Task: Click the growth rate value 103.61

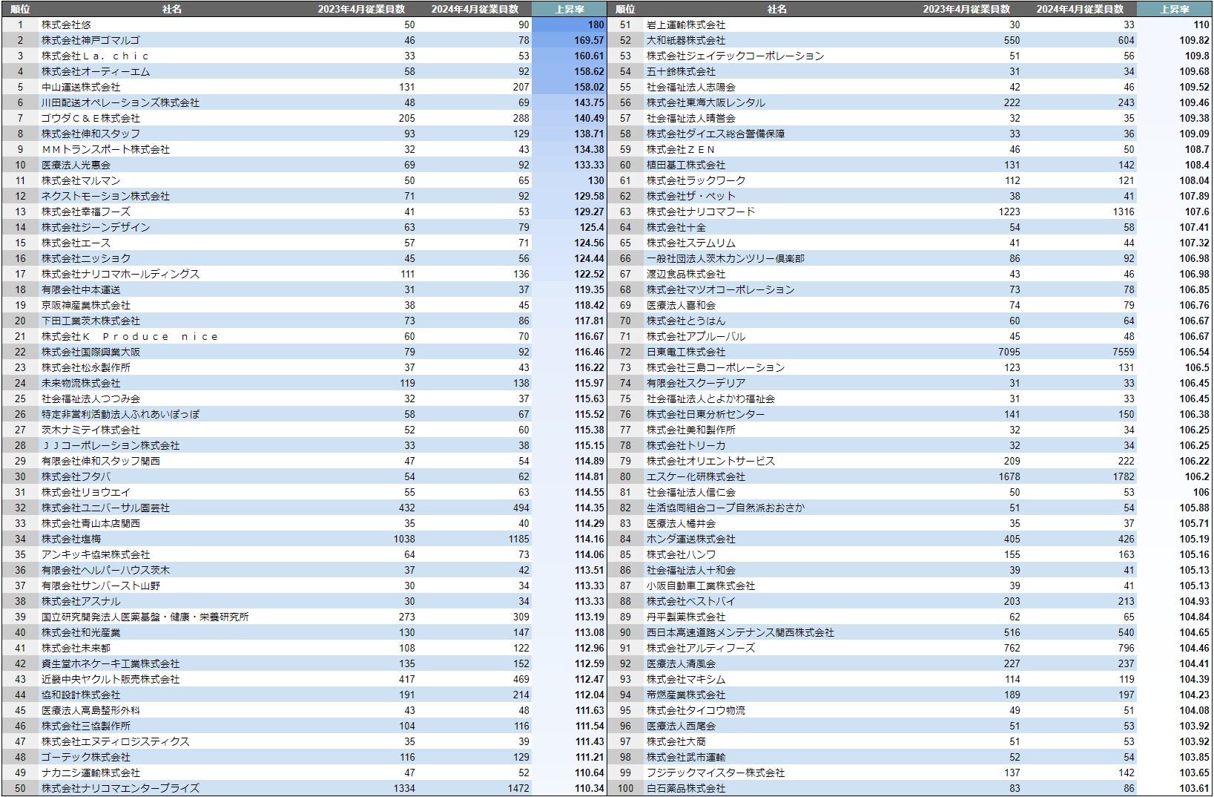Action: pos(1194,788)
